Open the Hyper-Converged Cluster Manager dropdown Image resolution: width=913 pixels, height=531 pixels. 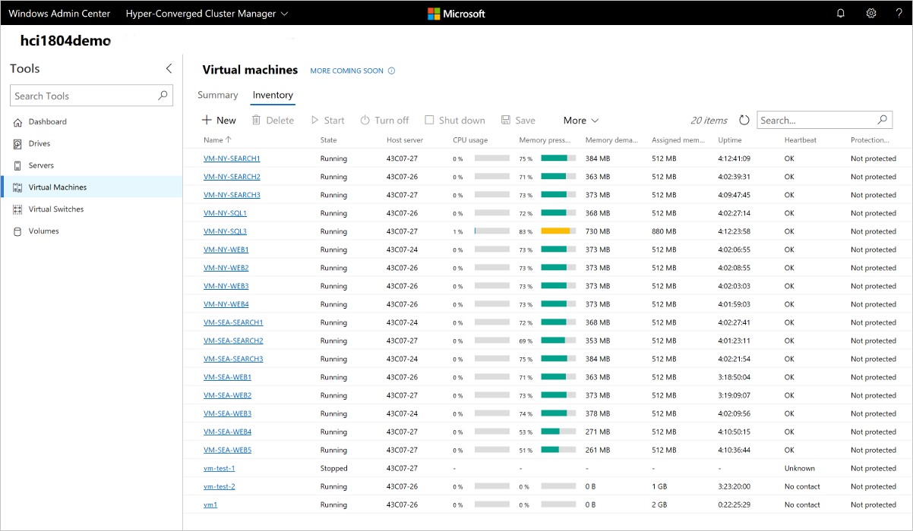pyautogui.click(x=207, y=13)
